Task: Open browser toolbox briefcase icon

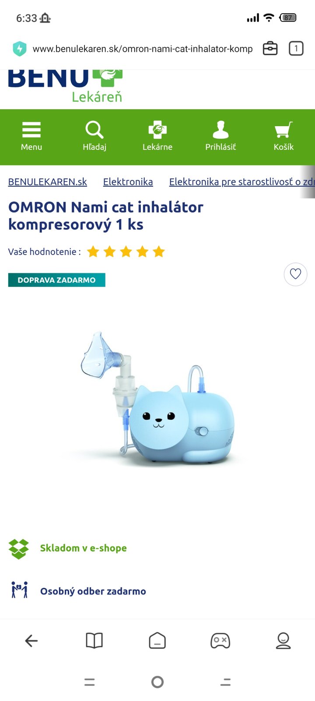Action: pos(270,48)
